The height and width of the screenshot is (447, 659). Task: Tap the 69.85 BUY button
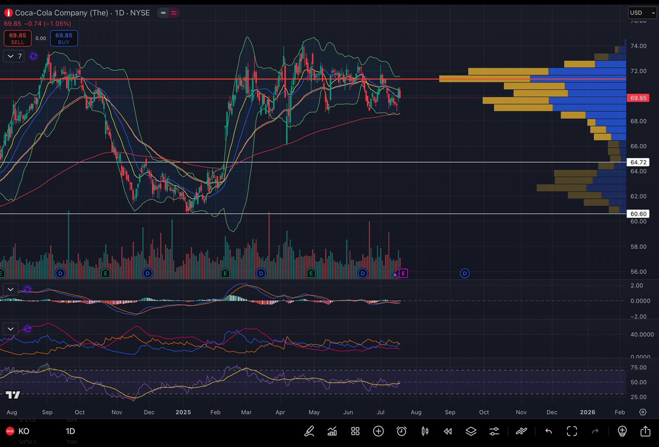point(64,38)
